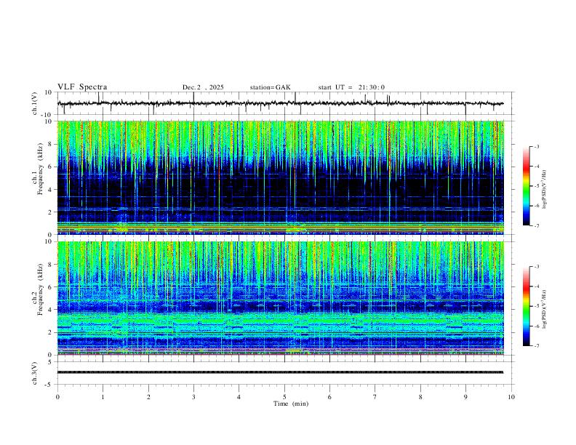Click the "-7" tick on ch.1 colorbar
The height and width of the screenshot is (445, 576).
click(536, 226)
